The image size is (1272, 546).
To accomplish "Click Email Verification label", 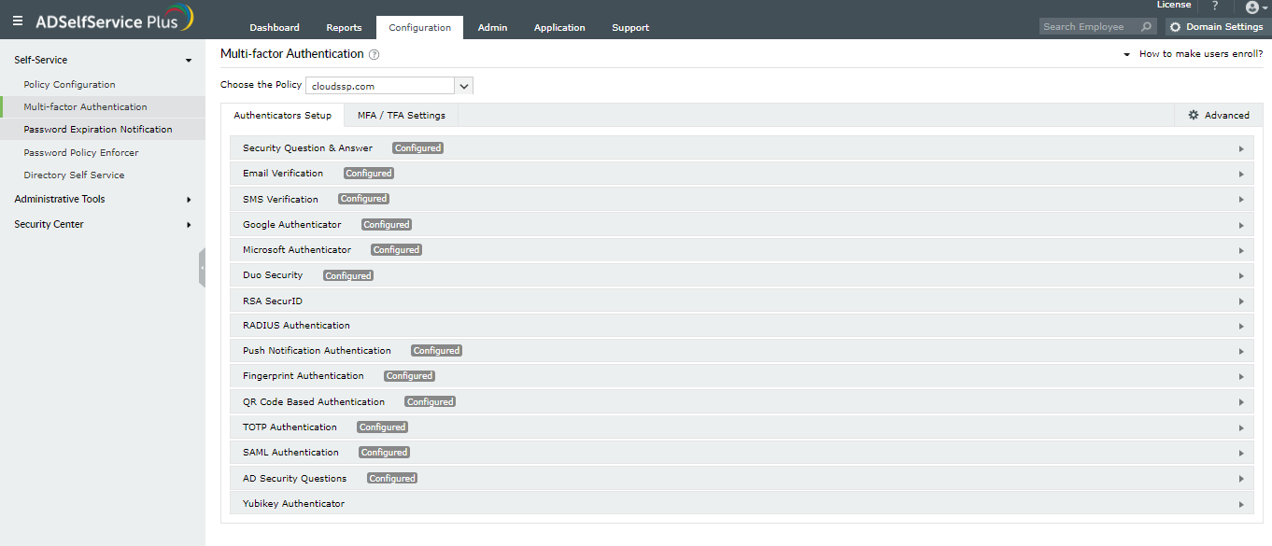I will 283,174.
